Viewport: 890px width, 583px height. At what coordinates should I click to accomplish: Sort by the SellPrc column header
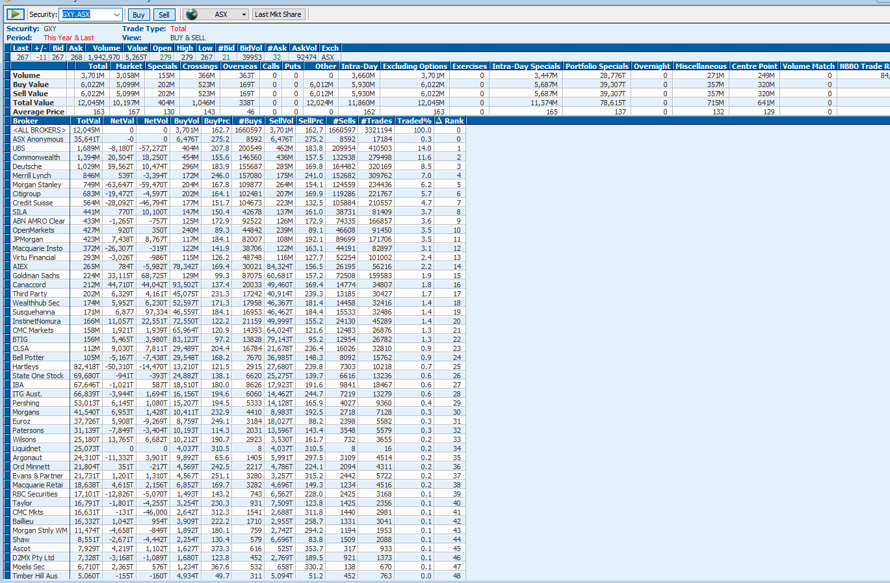point(311,121)
